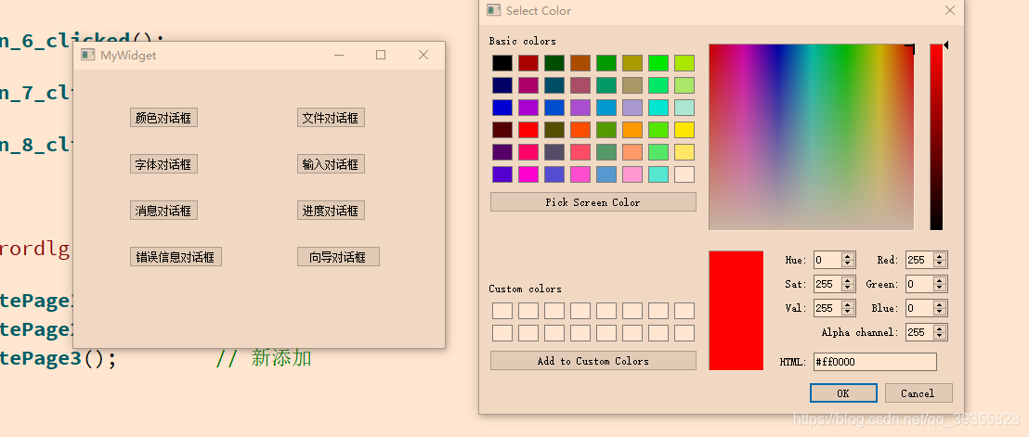Select last custom color slot in second row
This screenshot has height=437, width=1029.
click(684, 333)
